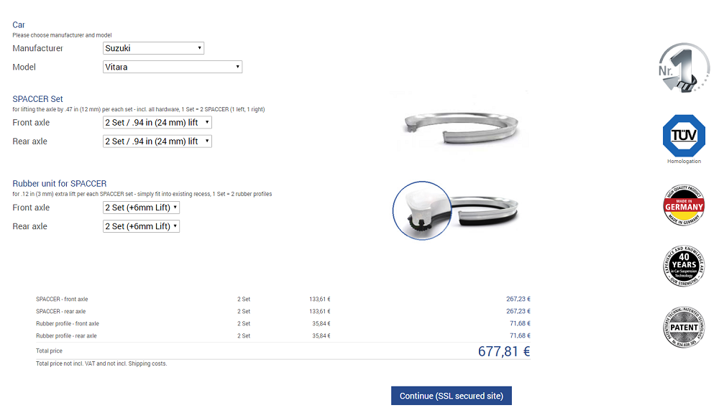
Task: Click the SPACCER - front axle row label
Action: click(62, 299)
